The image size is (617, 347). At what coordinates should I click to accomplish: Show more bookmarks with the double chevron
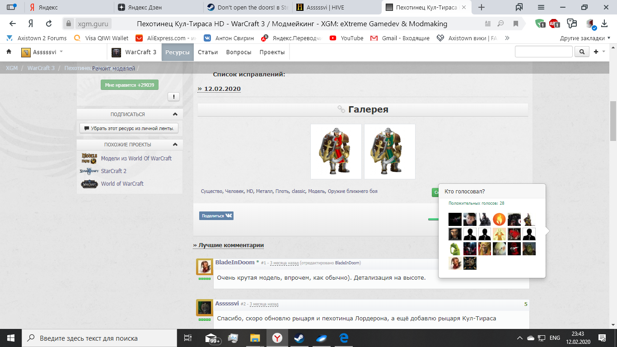507,38
